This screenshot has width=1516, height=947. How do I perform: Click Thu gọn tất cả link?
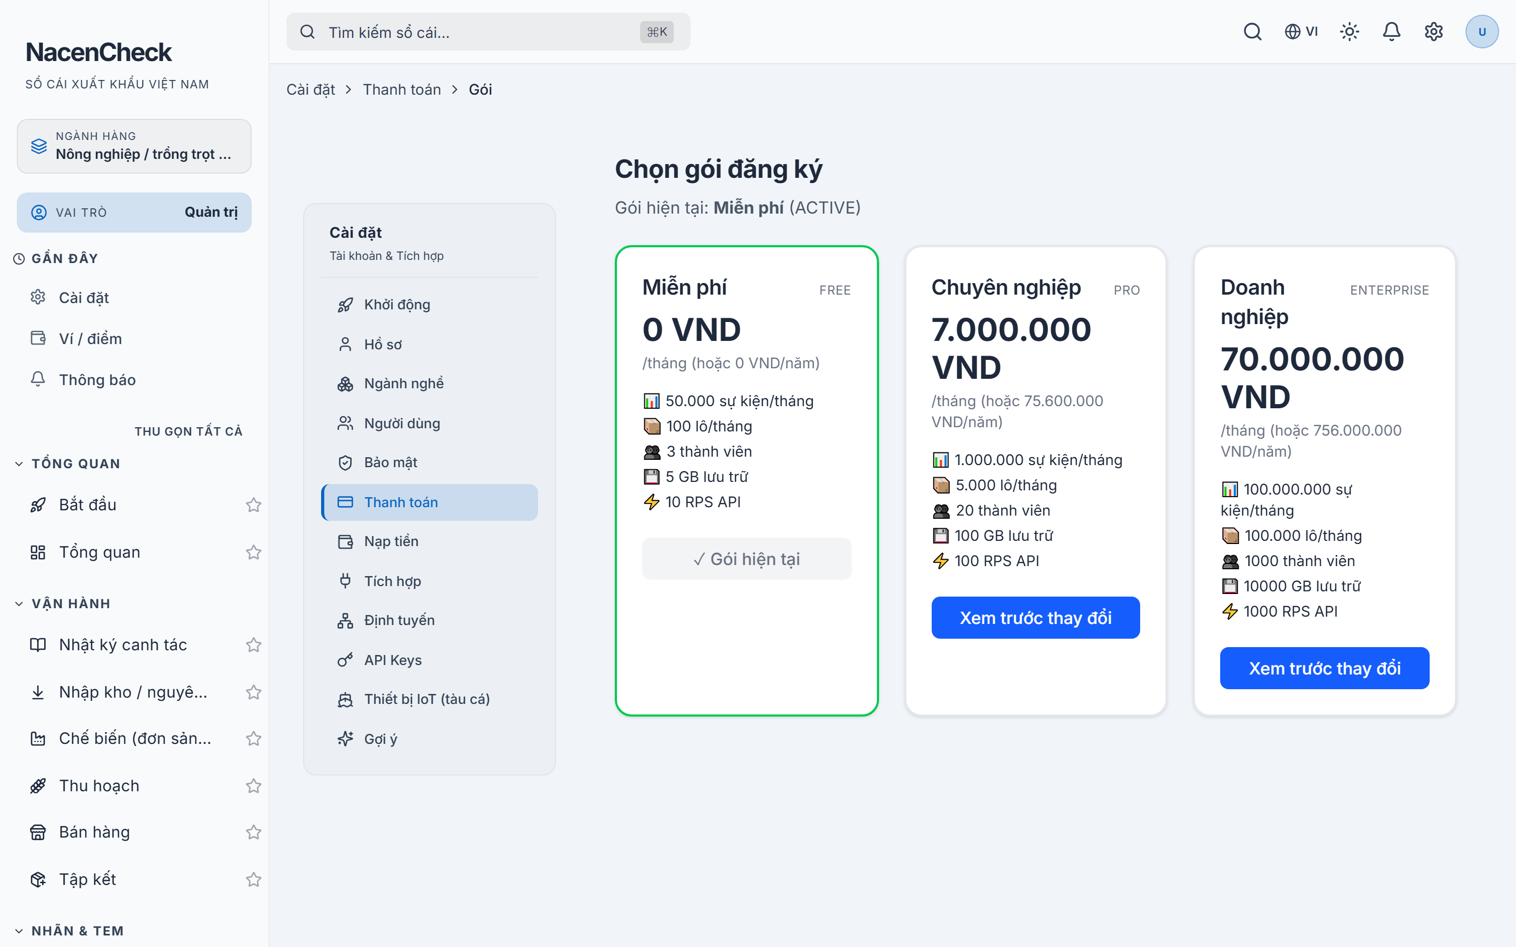tap(188, 431)
